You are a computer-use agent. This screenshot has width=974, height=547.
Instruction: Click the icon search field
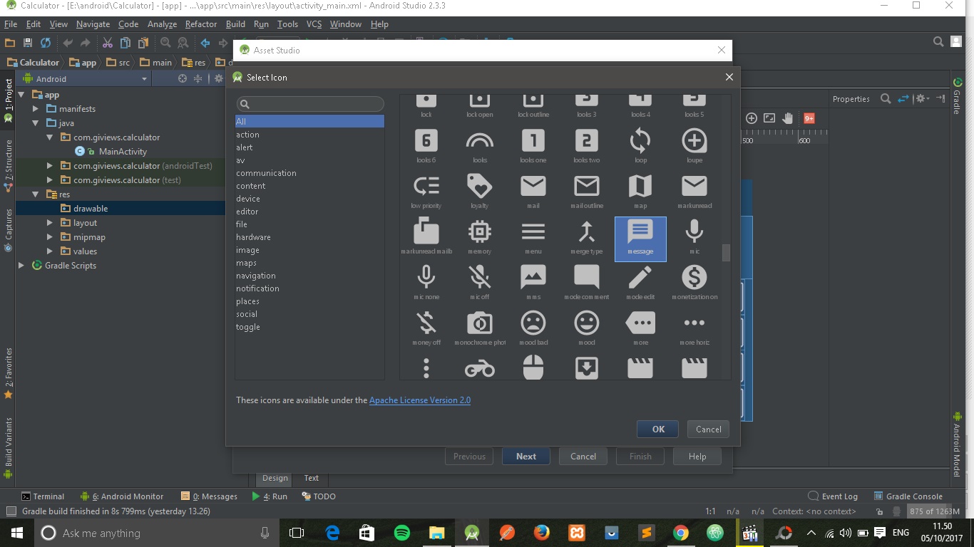(309, 103)
